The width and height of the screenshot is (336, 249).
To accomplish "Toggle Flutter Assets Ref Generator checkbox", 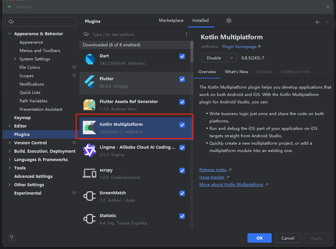I will 182,102.
